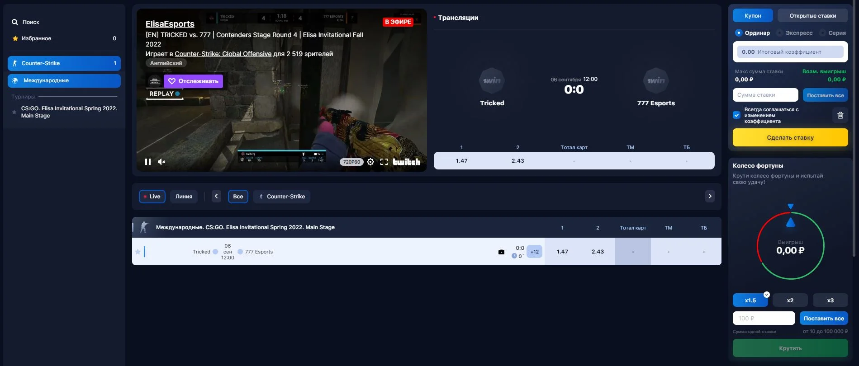Select the x3 wheel multiplier
The width and height of the screenshot is (859, 366).
tap(831, 300)
